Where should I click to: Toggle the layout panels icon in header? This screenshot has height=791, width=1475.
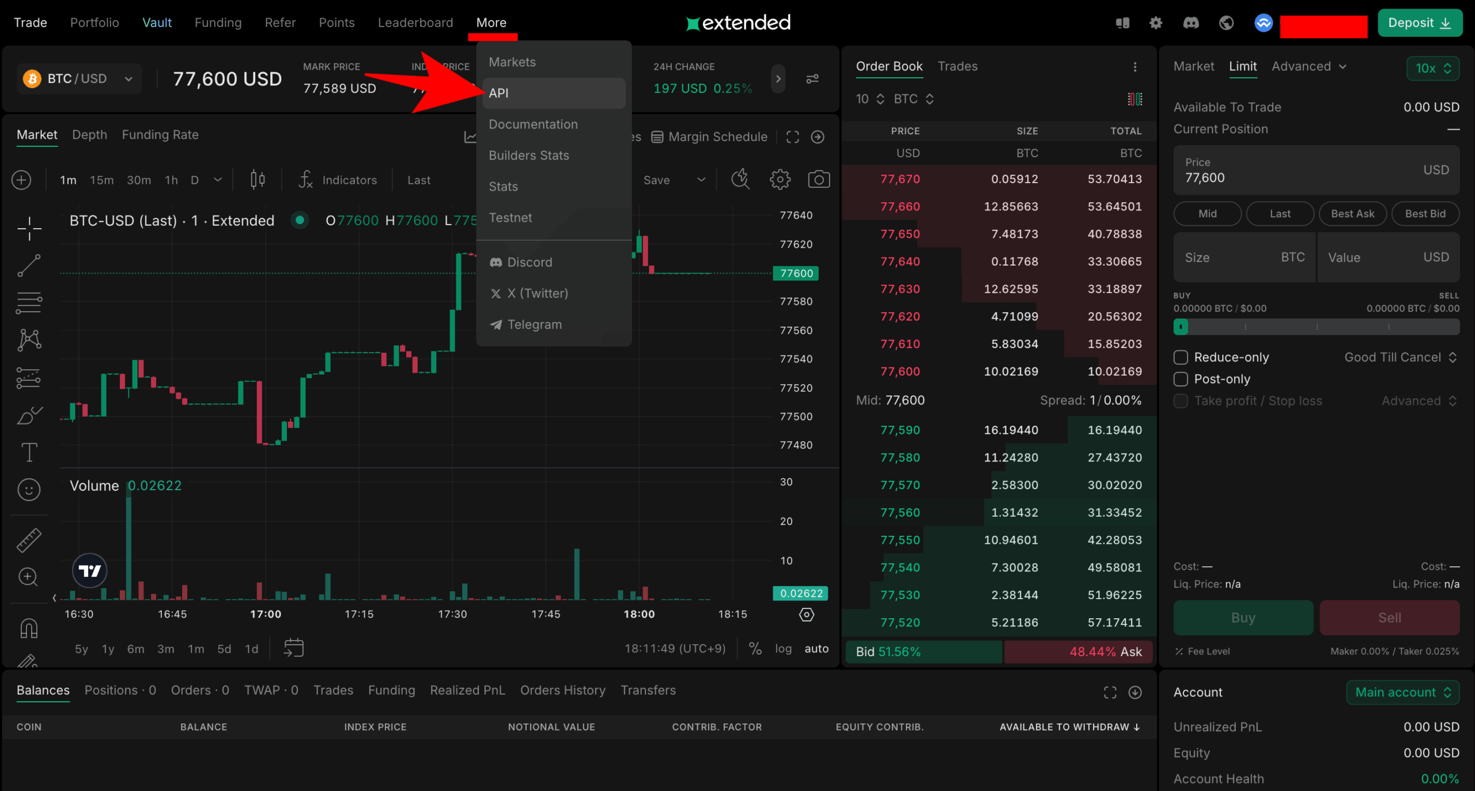coord(1122,22)
